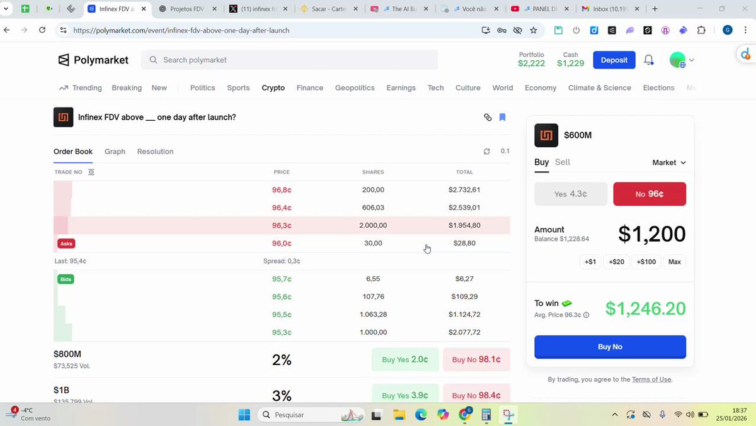The width and height of the screenshot is (756, 426).
Task: Click the Polymarket logo
Action: point(93,60)
